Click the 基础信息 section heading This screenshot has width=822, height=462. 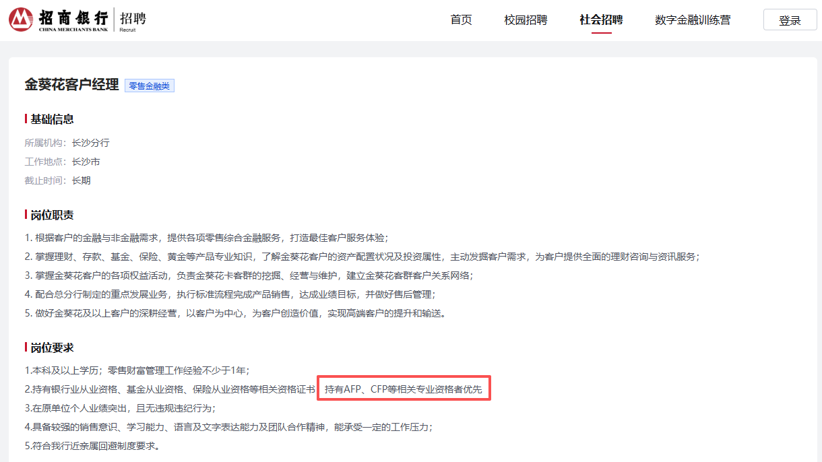(52, 119)
